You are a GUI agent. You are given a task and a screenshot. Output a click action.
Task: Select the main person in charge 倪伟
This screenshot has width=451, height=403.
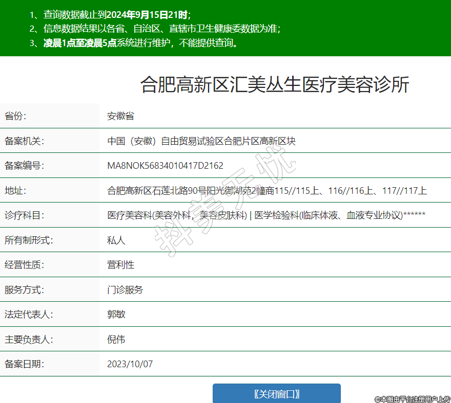(x=116, y=339)
